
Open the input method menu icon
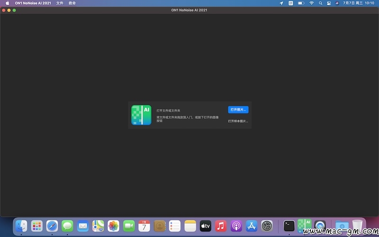(291, 3)
